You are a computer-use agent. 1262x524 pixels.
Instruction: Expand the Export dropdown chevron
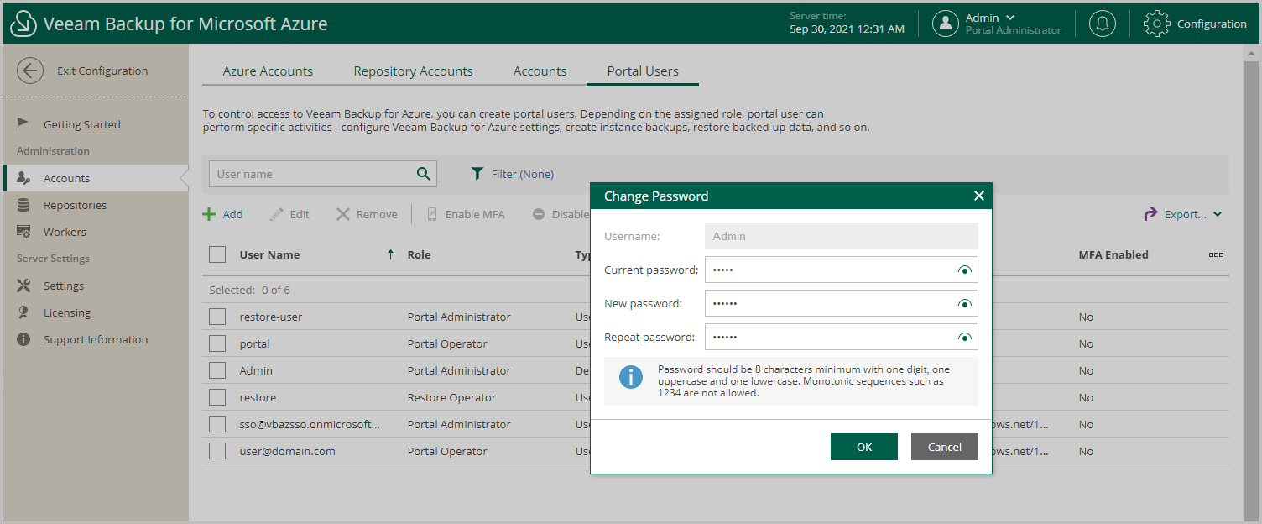(1218, 214)
